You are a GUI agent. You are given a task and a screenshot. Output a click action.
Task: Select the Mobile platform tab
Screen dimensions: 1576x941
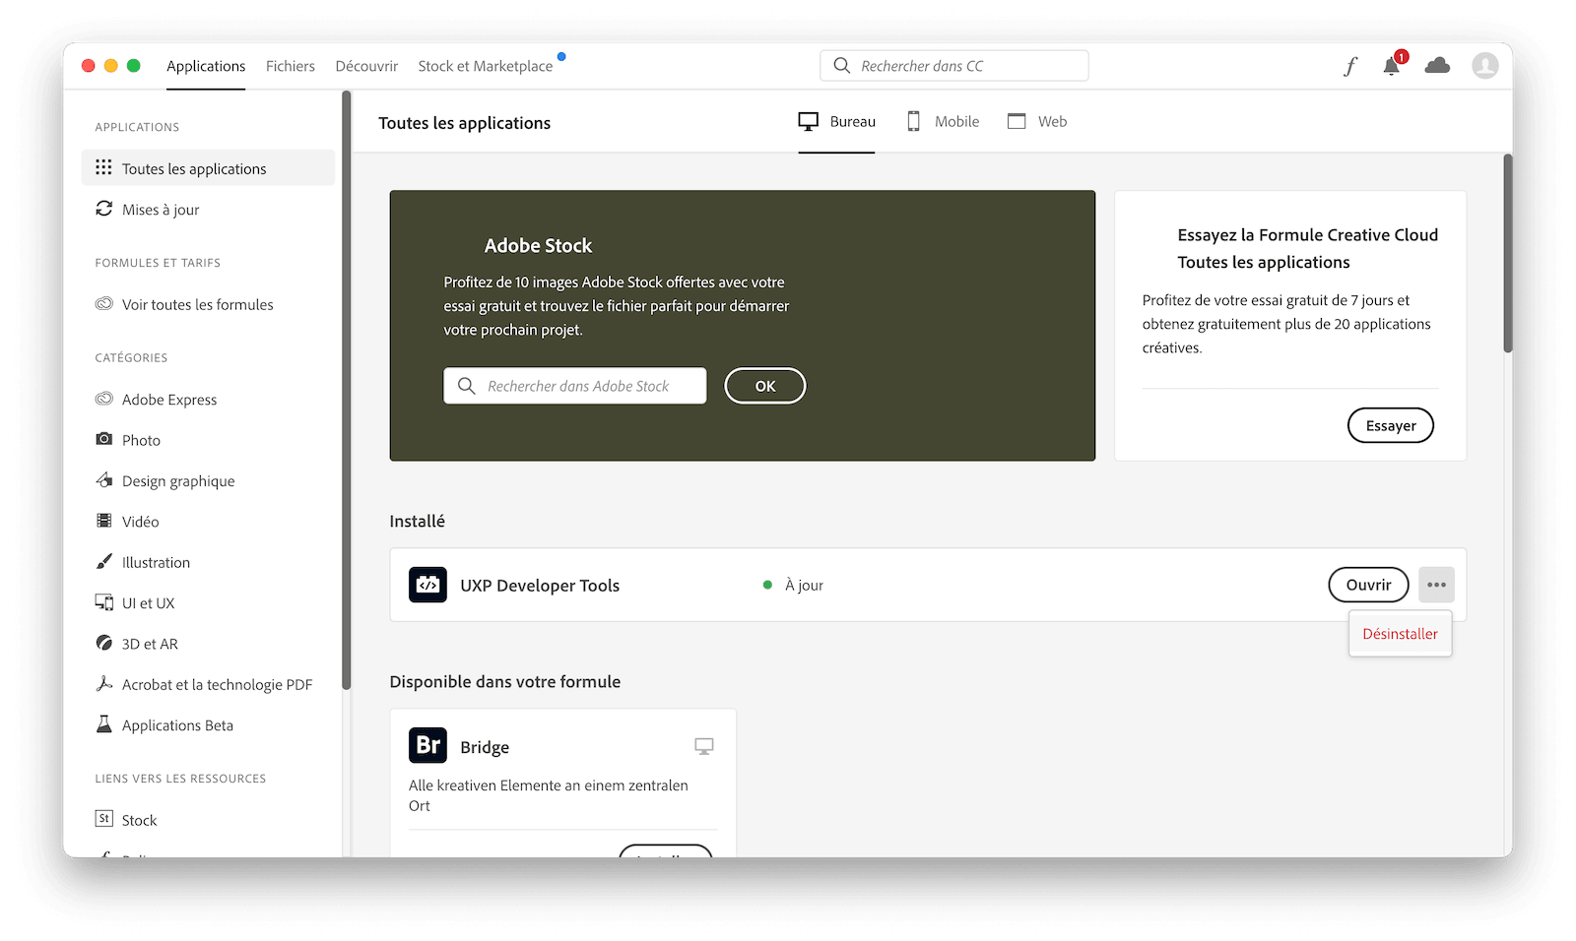point(943,122)
